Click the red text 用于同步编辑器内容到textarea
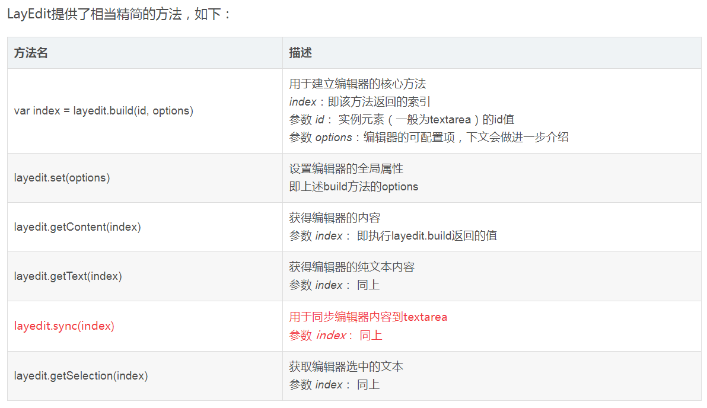This screenshot has width=707, height=408. (368, 317)
